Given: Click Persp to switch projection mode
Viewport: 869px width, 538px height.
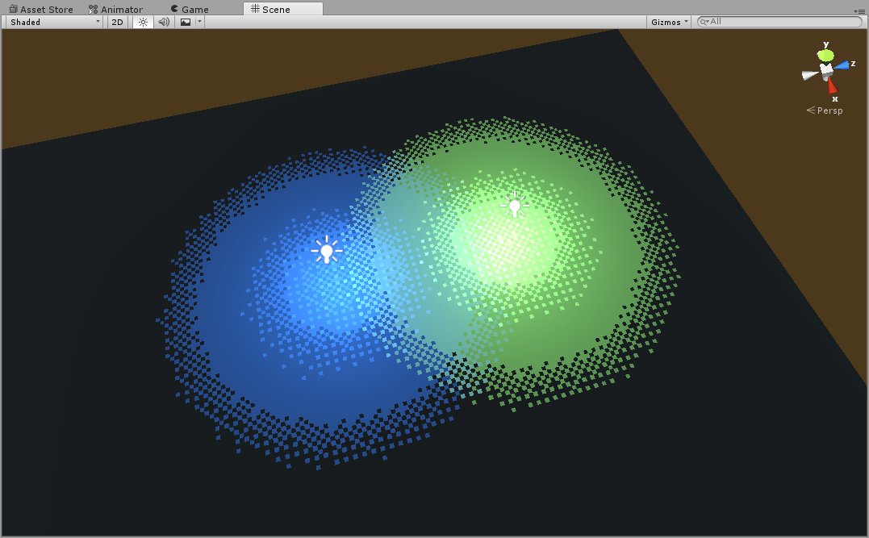Looking at the screenshot, I should (829, 111).
